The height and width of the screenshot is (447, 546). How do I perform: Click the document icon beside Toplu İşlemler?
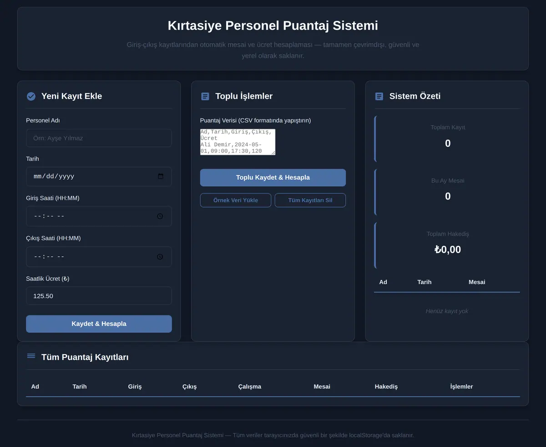(x=205, y=96)
